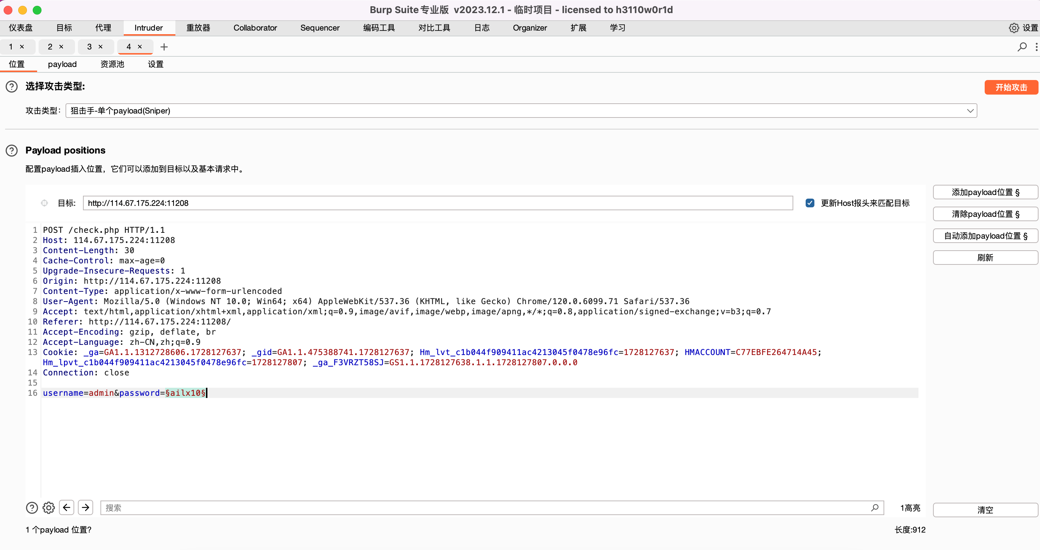
Task: Click the target crosshair icon beside target field
Action: (44, 203)
